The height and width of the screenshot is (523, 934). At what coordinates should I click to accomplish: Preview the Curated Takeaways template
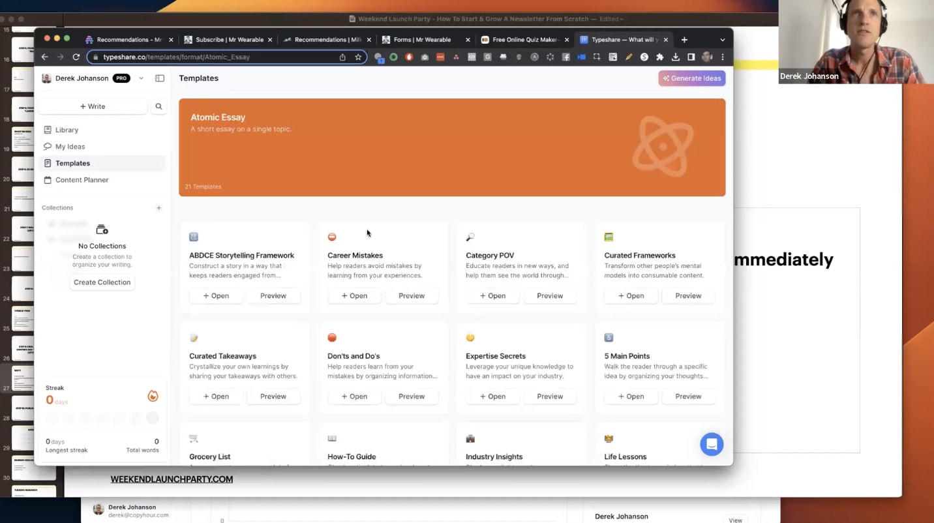273,396
